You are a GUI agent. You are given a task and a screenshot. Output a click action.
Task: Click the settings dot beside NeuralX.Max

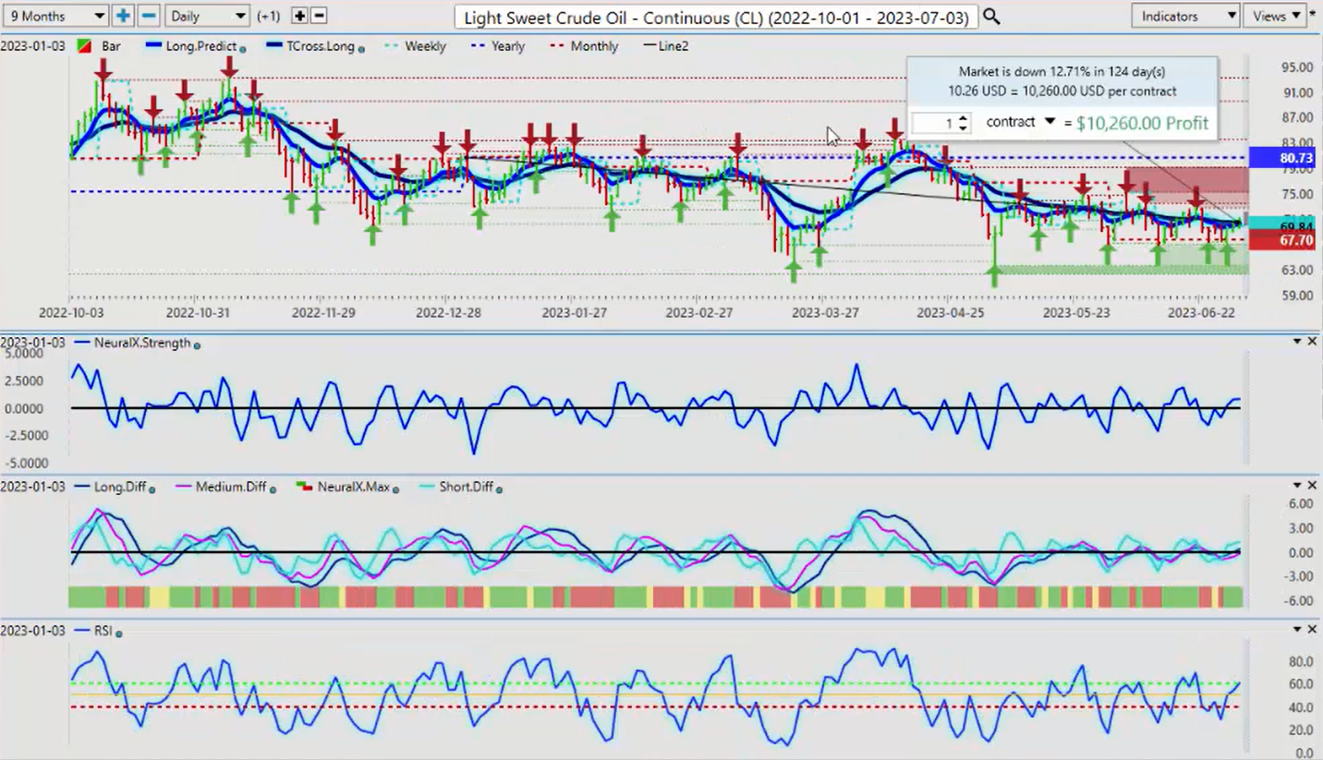(395, 489)
